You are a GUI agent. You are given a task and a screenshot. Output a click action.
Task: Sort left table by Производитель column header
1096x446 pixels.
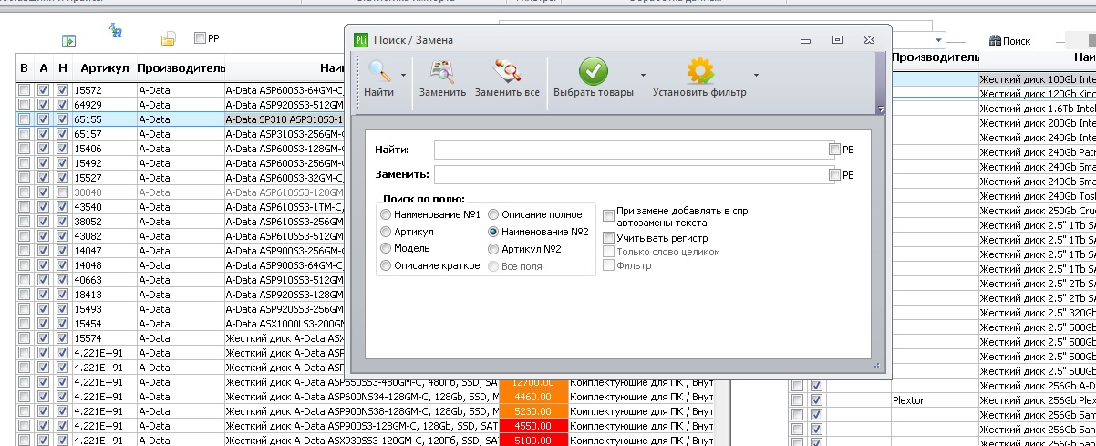click(x=181, y=68)
